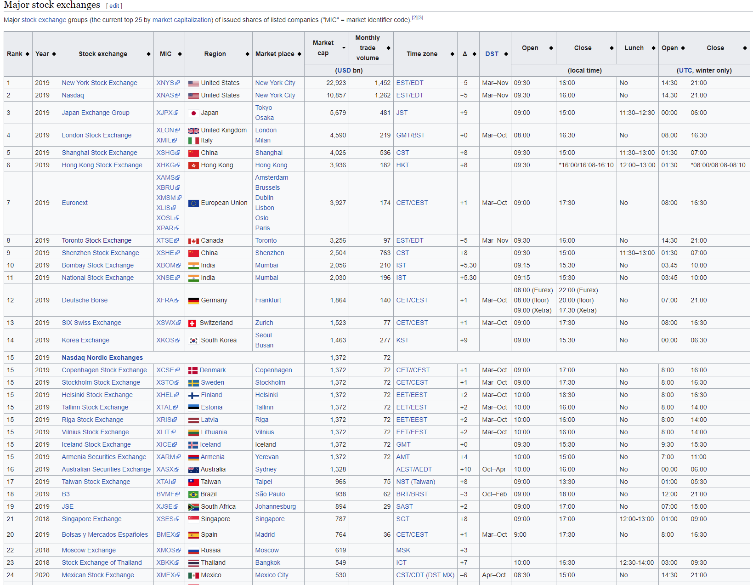Screen dimensions: 753x585
Task: Open the XPAR MIC link
Action: click(165, 228)
